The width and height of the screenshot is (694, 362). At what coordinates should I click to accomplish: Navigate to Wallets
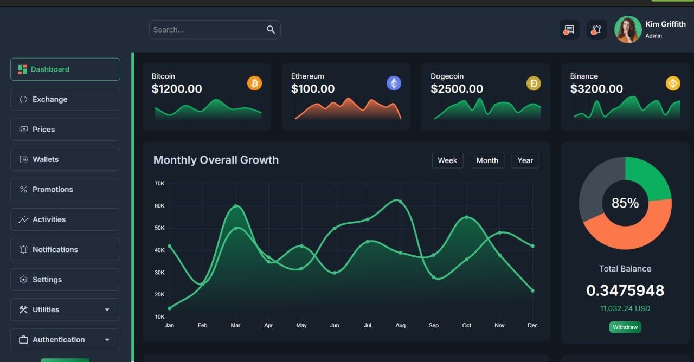click(65, 159)
